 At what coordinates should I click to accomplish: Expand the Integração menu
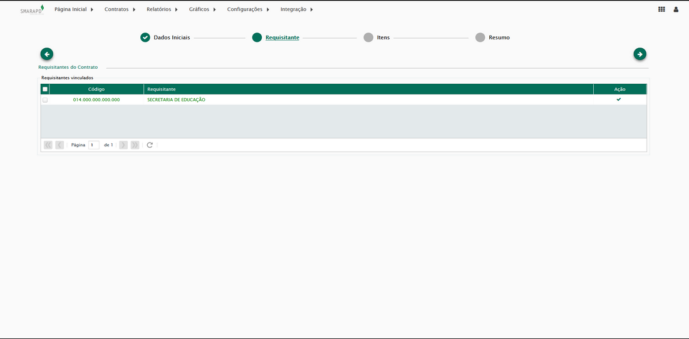coord(297,9)
